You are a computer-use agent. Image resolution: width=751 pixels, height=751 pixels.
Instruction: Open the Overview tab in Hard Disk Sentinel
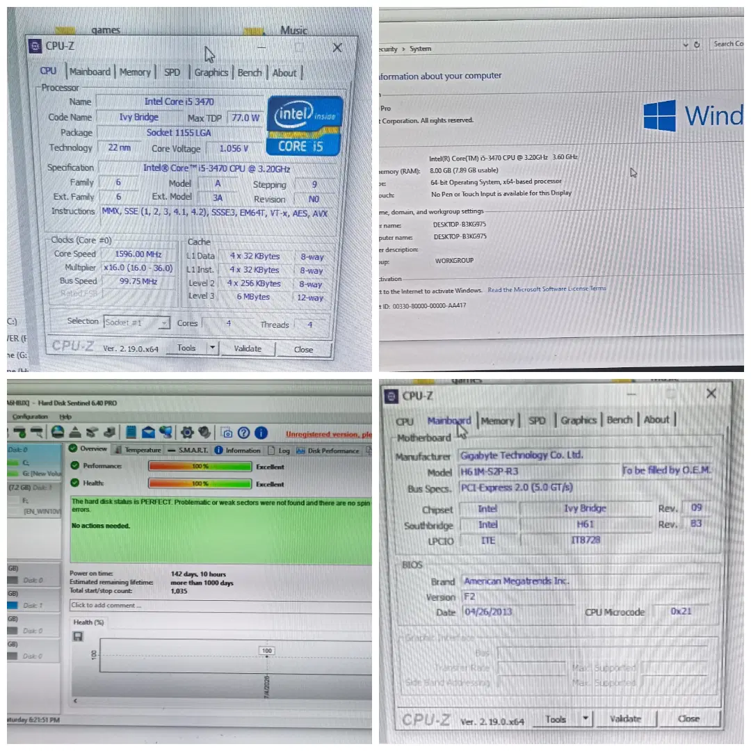88,449
